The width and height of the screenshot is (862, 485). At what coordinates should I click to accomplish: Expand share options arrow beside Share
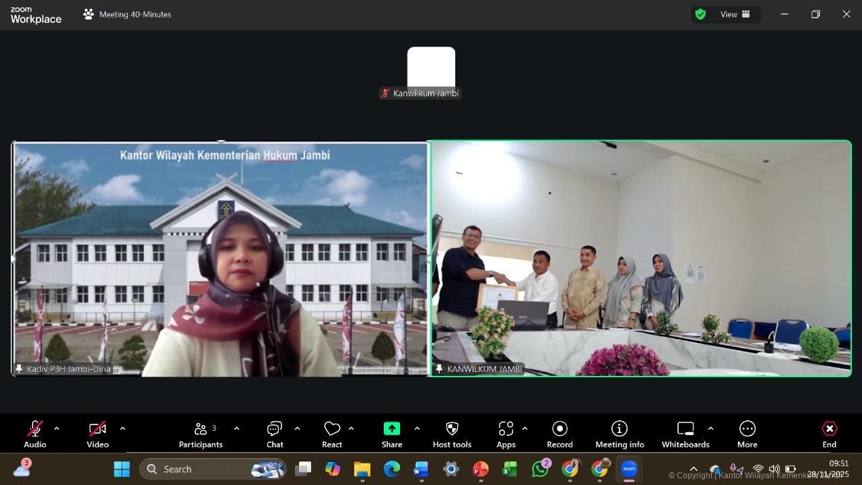(417, 428)
